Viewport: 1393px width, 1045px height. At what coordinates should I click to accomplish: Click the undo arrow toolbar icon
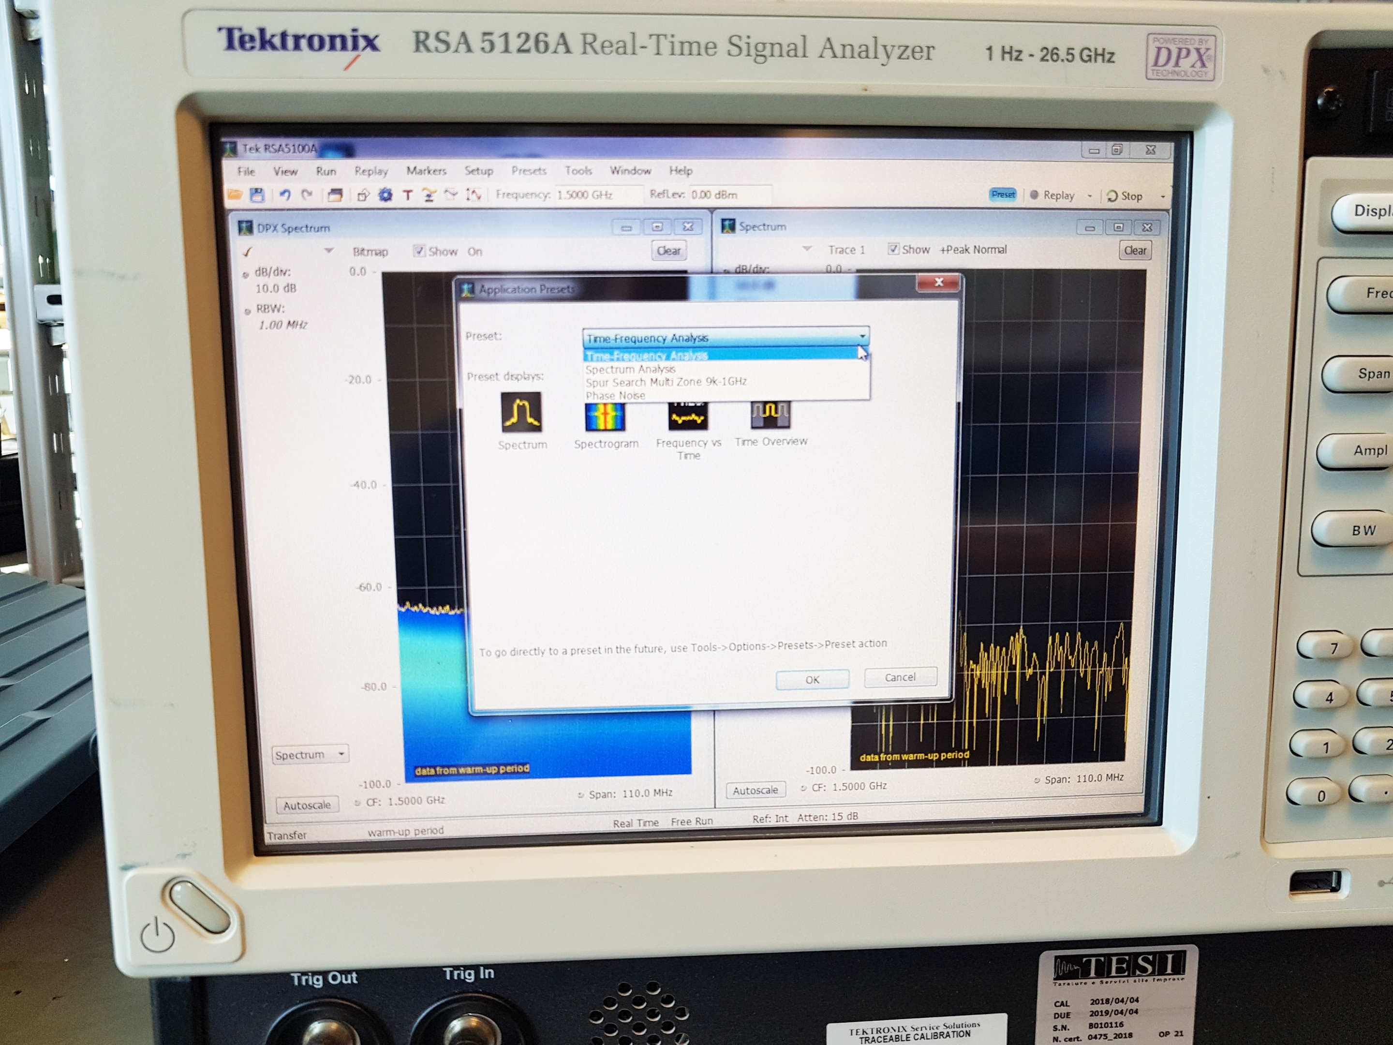pyautogui.click(x=284, y=194)
